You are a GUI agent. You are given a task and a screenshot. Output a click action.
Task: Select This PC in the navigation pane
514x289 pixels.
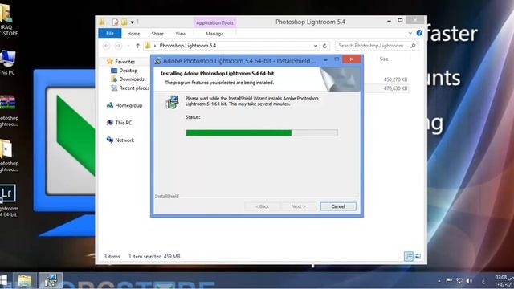(x=123, y=123)
